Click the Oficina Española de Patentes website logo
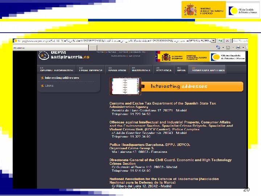Screen dimensions: 261x196 228,57
